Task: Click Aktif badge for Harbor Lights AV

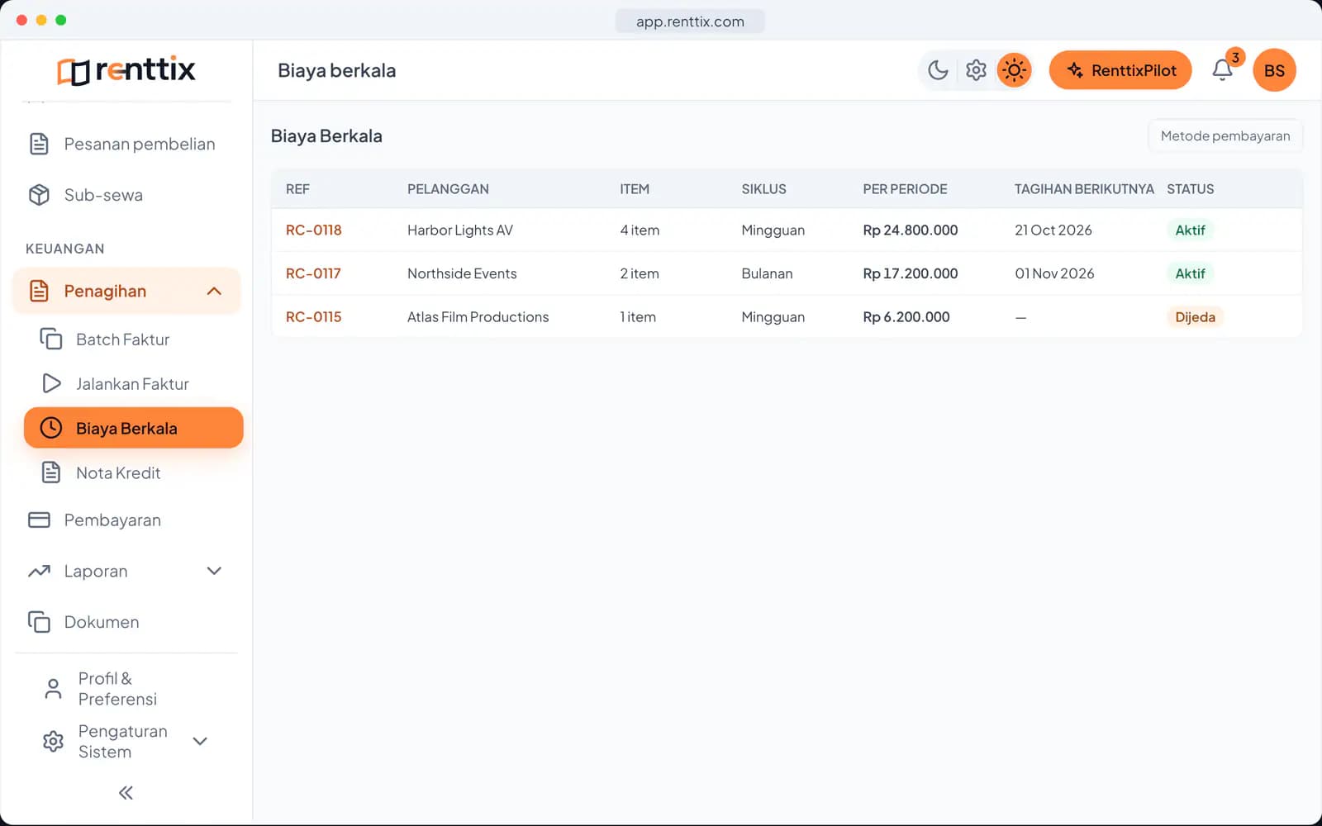Action: [x=1190, y=230]
